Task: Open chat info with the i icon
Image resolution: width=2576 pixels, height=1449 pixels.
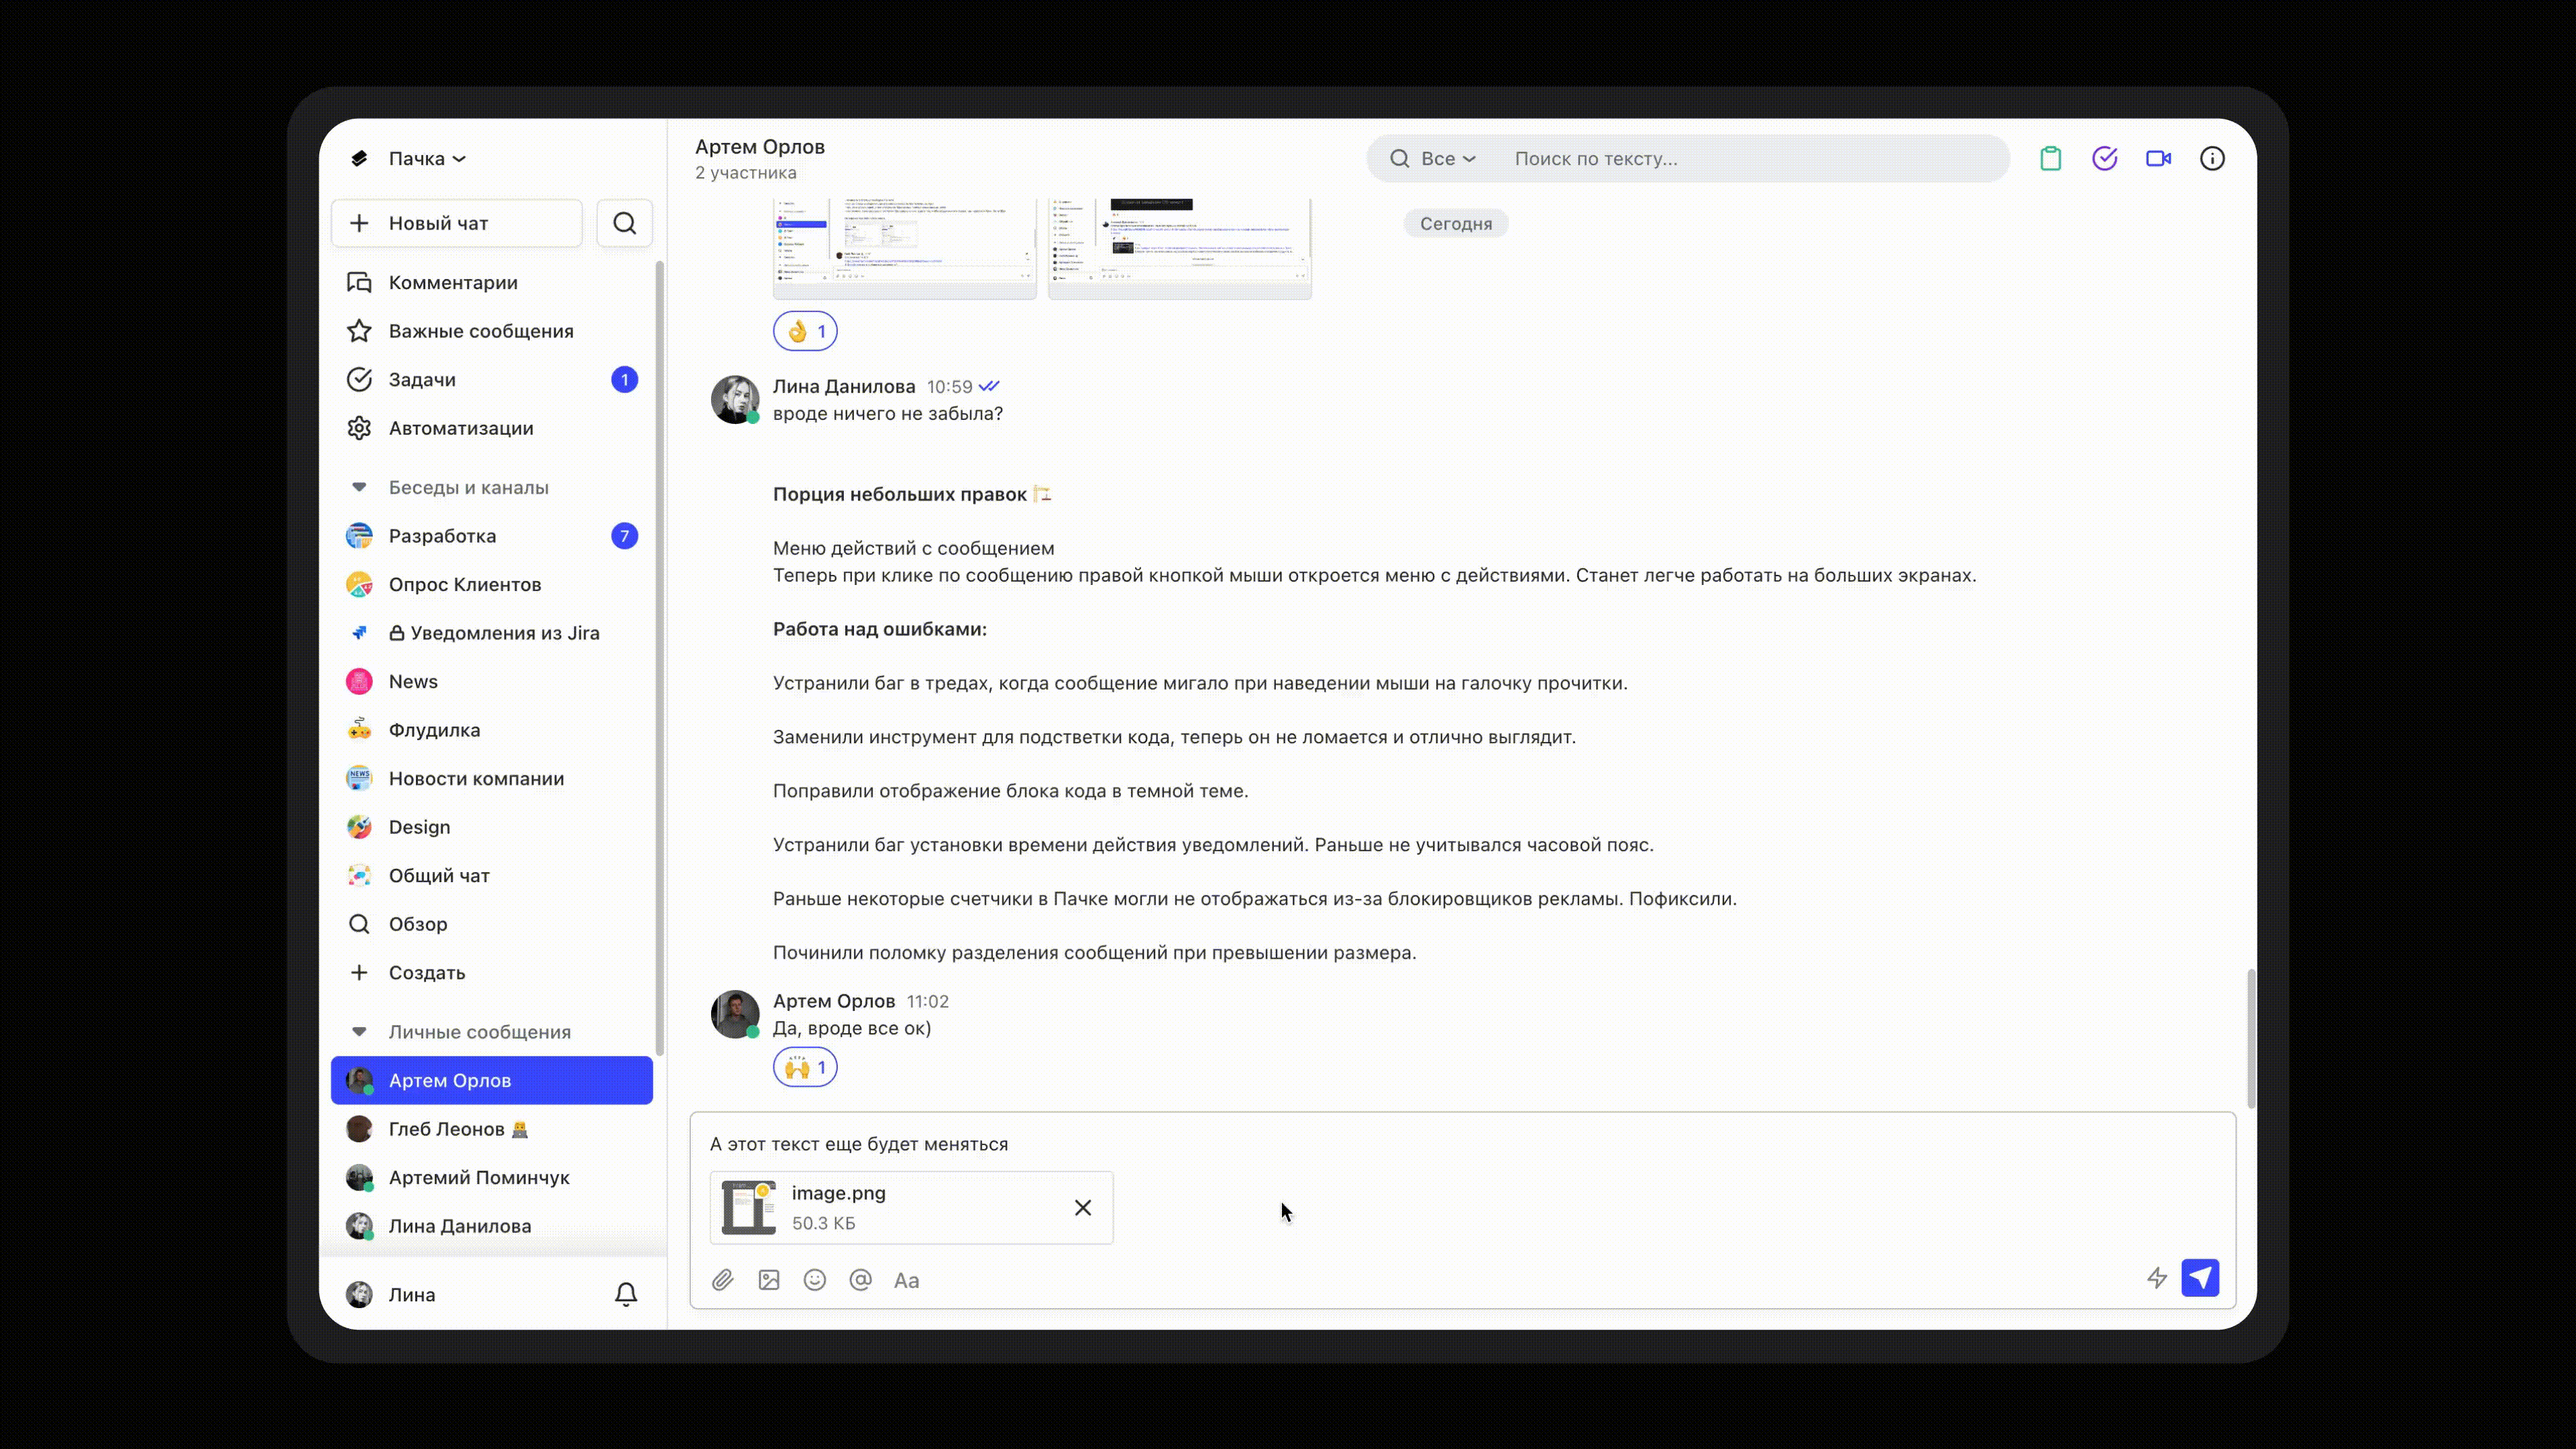Action: pyautogui.click(x=2212, y=158)
